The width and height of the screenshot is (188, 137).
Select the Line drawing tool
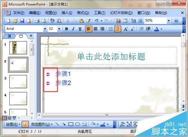point(57,124)
